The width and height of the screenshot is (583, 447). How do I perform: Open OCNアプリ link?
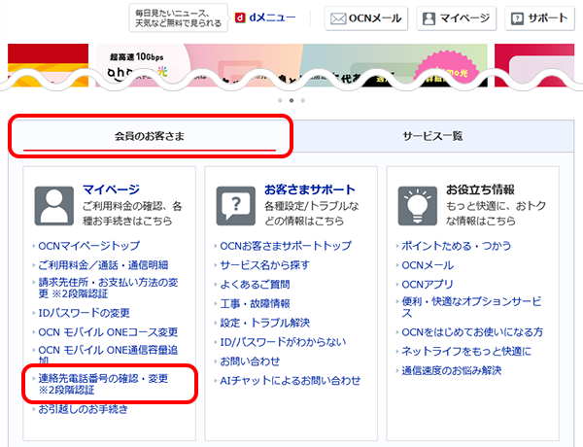[428, 285]
